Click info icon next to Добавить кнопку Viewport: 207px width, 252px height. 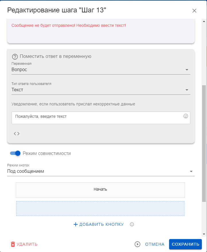pos(132,224)
